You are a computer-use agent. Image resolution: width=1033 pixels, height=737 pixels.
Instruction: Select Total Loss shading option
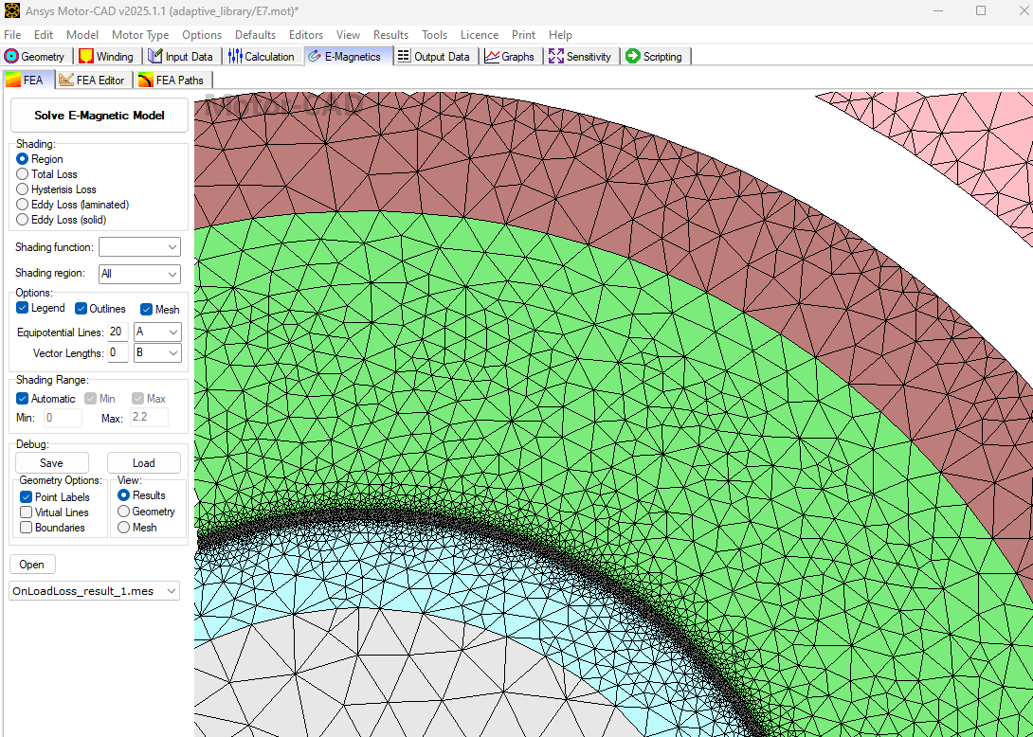pos(23,174)
